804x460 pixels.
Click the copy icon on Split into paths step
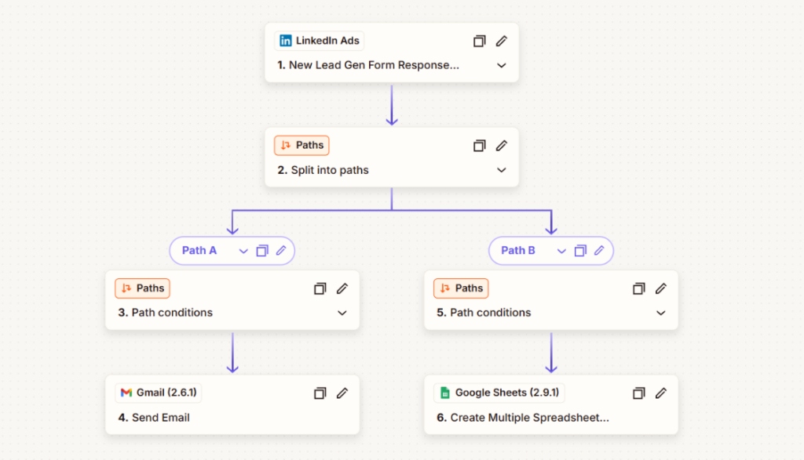[480, 145]
